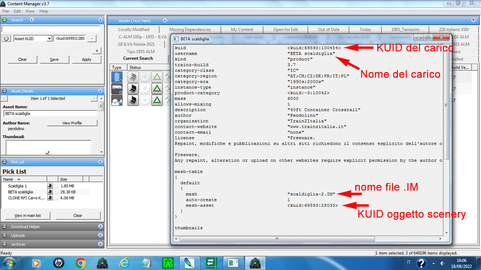The height and width of the screenshot is (270, 481).
Task: Click laptop status icon in wagon row
Action: [133, 88]
